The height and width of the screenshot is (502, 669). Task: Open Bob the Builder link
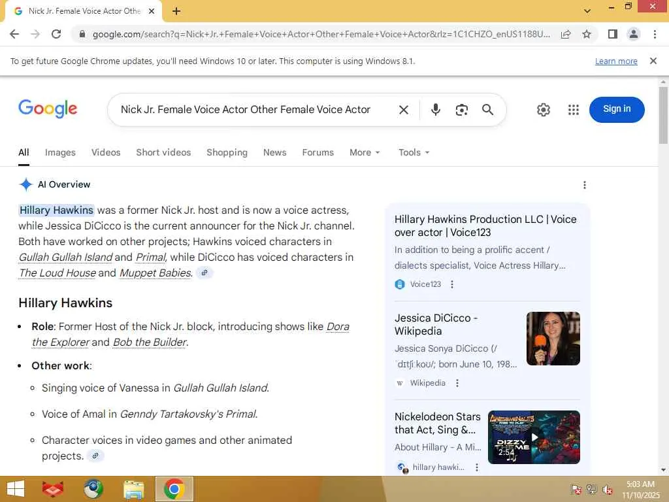(150, 343)
